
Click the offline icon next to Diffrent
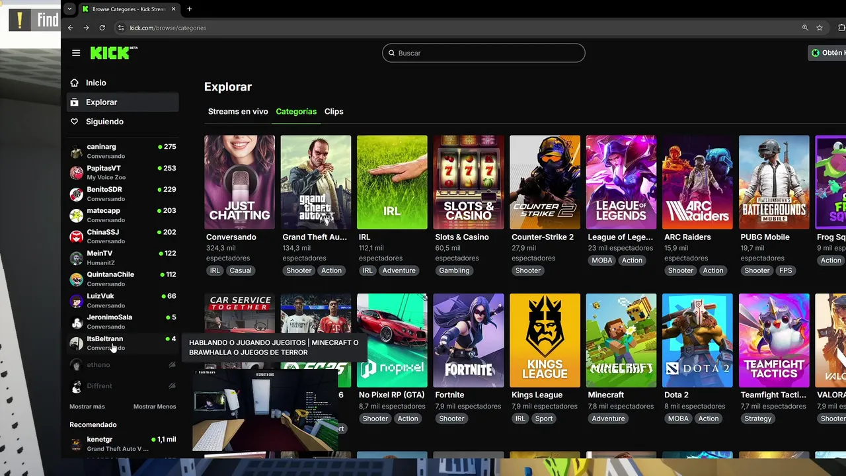point(173,386)
